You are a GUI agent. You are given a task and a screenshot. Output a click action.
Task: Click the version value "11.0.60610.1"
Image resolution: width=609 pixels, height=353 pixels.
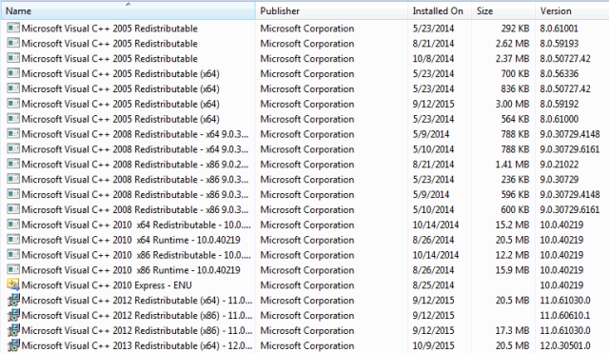(x=565, y=316)
